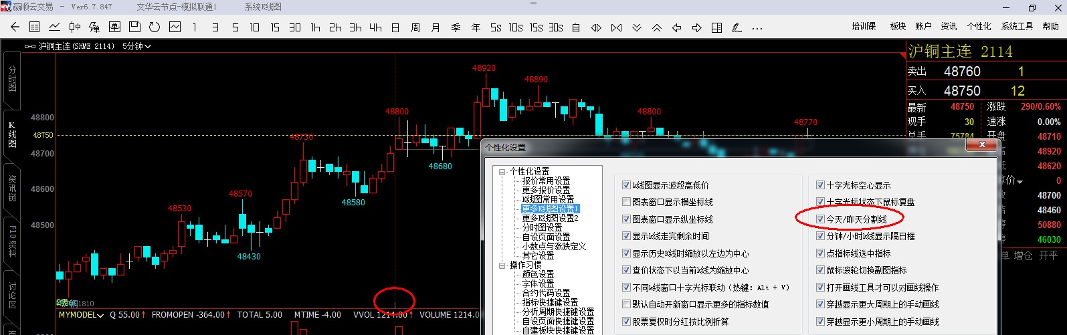Select 颜色设置 in settings tree

(x=538, y=274)
